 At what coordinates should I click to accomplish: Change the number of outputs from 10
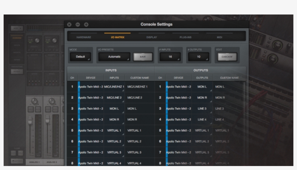(x=198, y=57)
